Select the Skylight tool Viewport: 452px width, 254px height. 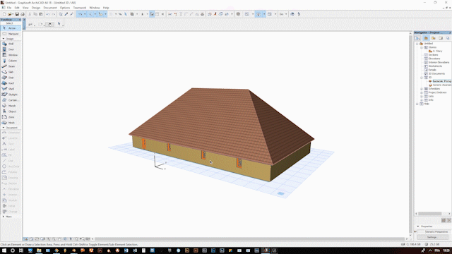point(11,95)
